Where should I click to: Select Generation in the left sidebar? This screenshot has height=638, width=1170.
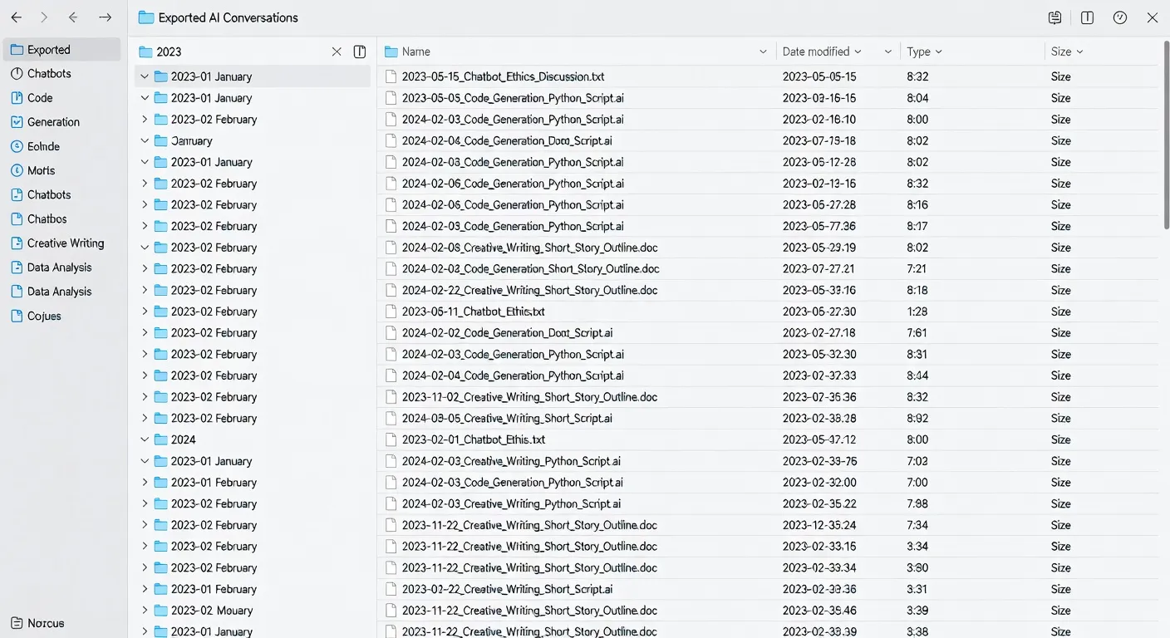point(53,122)
